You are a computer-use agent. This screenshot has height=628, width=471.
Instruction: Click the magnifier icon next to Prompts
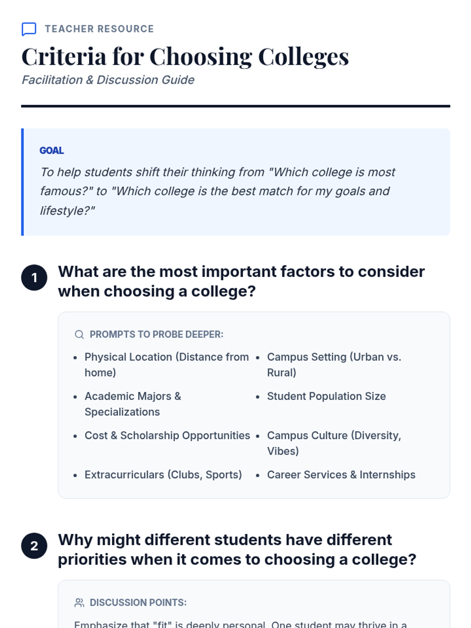[79, 334]
